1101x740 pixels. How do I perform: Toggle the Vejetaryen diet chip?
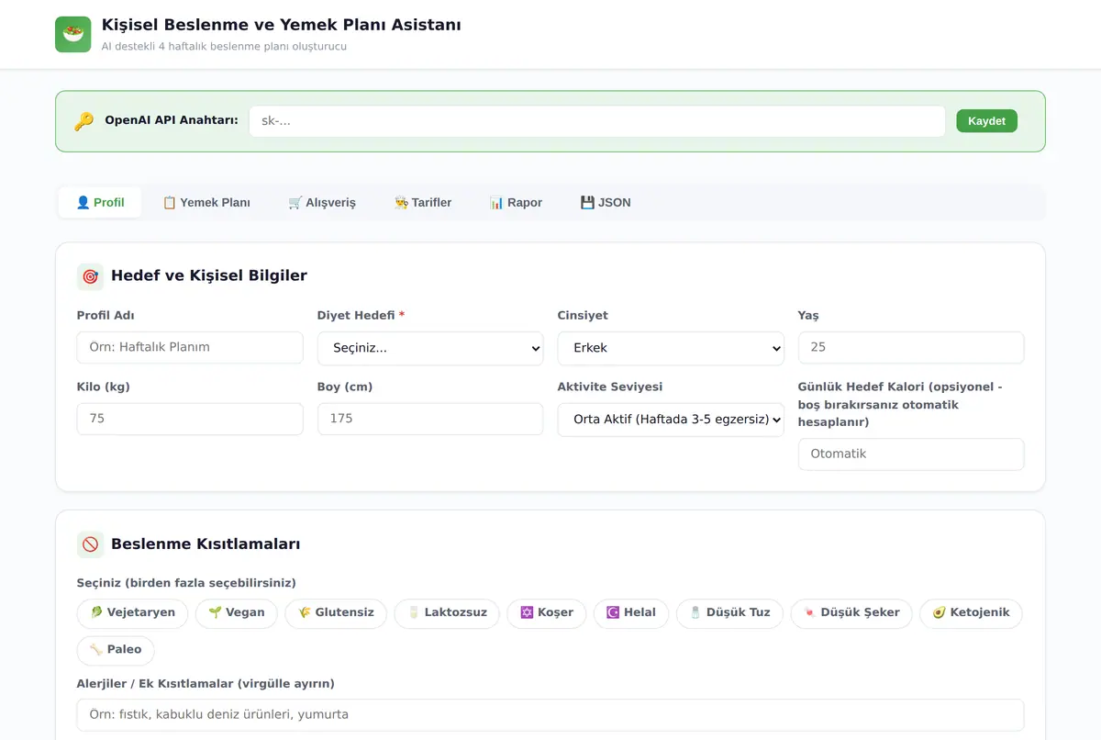point(133,613)
